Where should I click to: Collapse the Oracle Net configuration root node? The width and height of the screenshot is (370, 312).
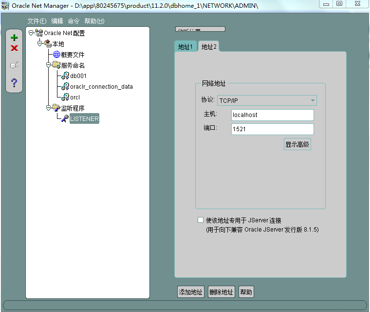point(31,33)
